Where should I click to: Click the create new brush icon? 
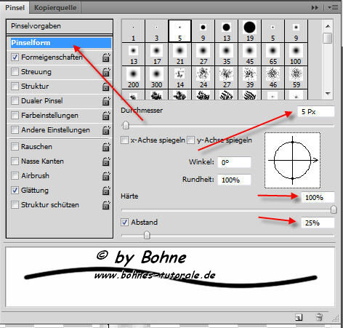299,317
